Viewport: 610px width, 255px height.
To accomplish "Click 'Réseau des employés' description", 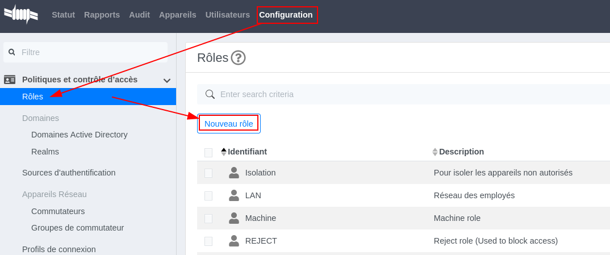I will point(474,195).
